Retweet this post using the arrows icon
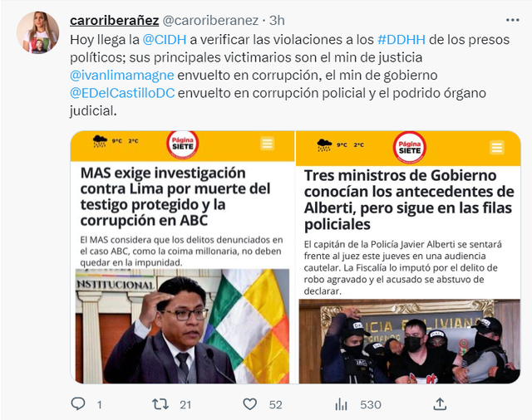 pos(160,404)
